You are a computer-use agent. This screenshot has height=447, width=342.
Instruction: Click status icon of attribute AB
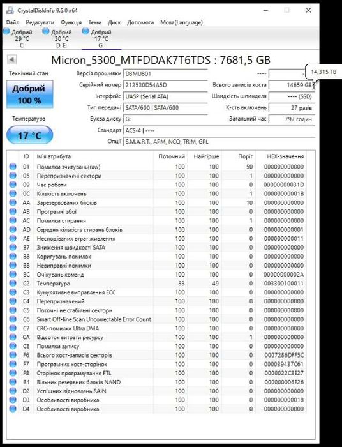click(13, 211)
